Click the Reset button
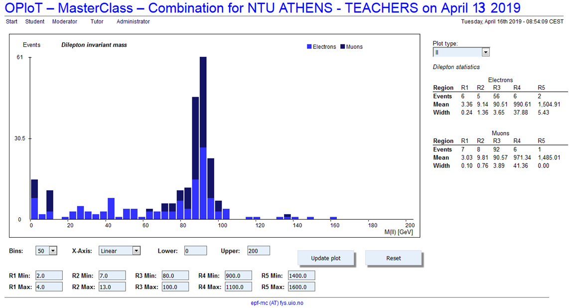The width and height of the screenshot is (569, 308). tap(394, 258)
